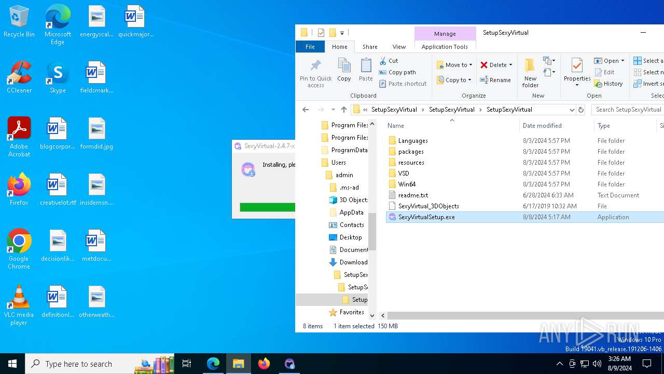Select SexyVirtualSetup.exe file

(x=426, y=217)
